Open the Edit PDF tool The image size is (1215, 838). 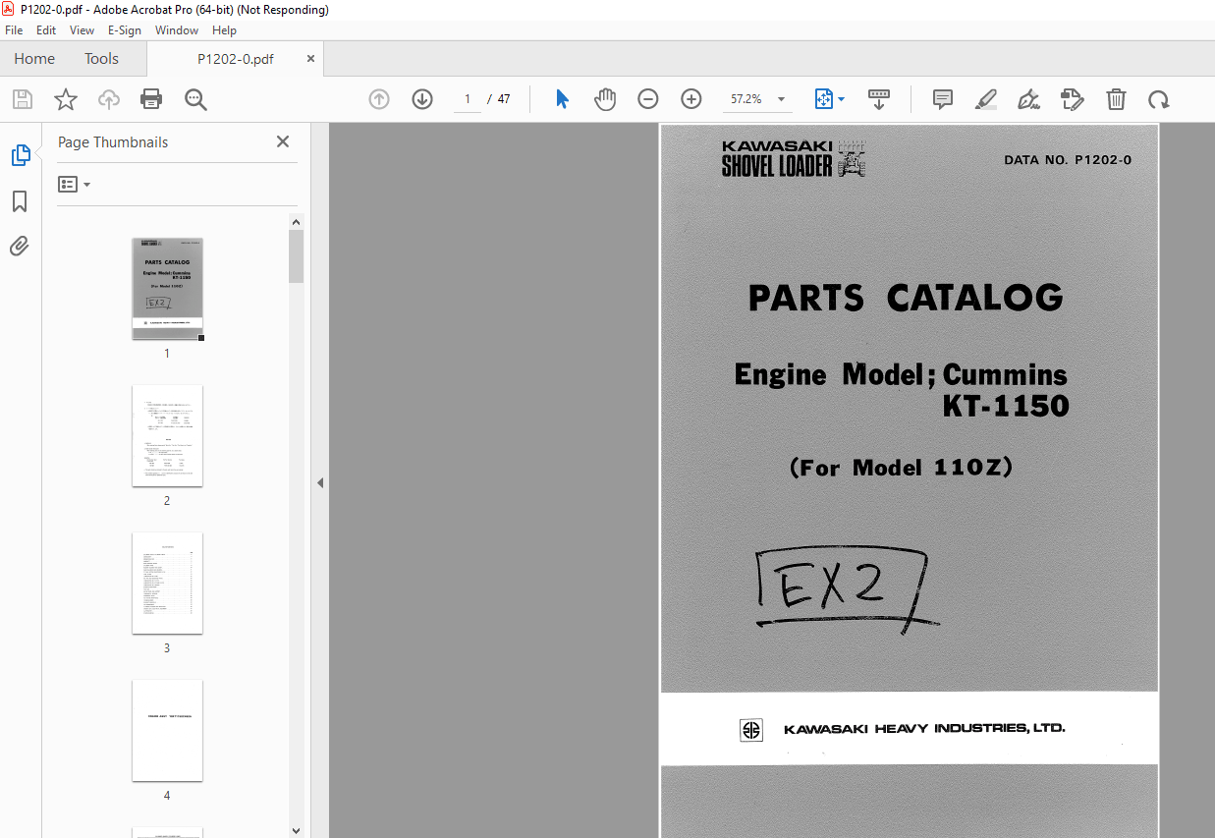click(1072, 99)
